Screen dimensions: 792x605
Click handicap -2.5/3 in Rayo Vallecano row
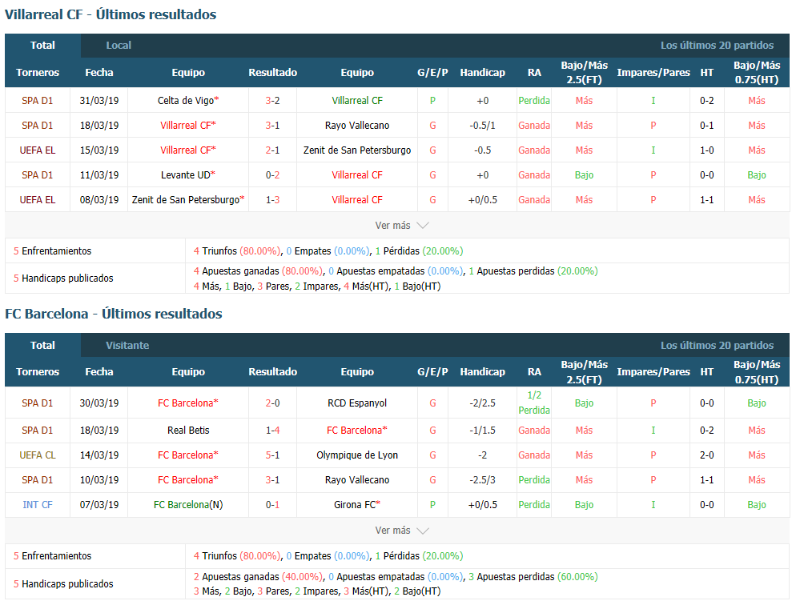click(482, 480)
